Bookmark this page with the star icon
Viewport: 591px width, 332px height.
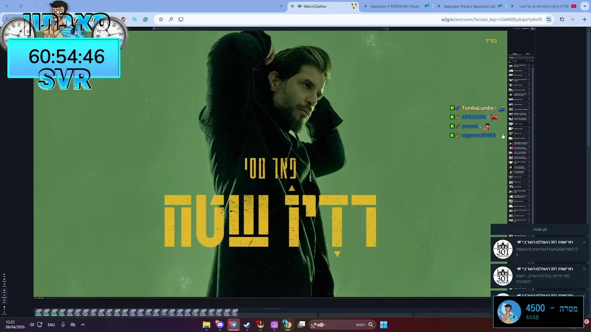[x=161, y=19]
